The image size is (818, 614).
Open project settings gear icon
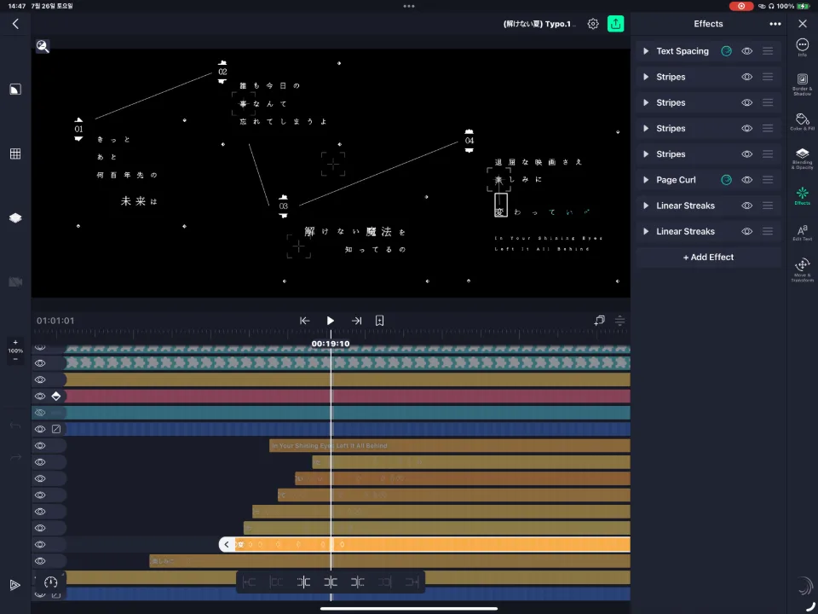click(593, 24)
